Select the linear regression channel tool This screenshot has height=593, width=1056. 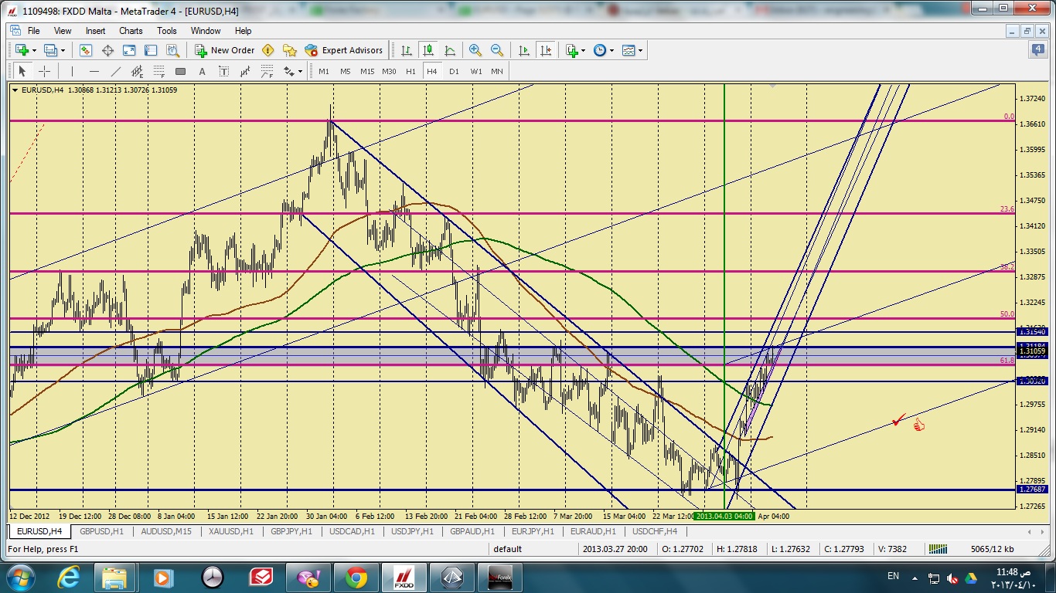(245, 71)
